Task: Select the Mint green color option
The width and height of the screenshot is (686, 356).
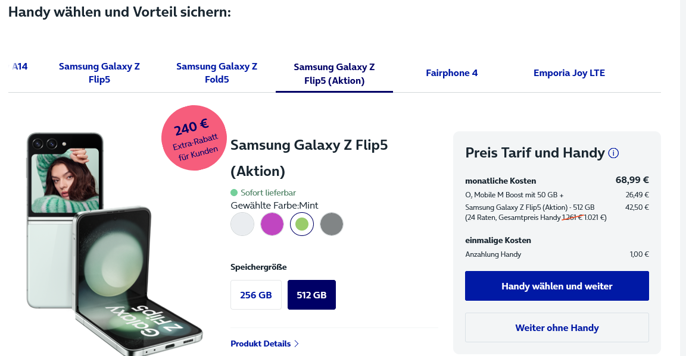Action: (x=302, y=224)
